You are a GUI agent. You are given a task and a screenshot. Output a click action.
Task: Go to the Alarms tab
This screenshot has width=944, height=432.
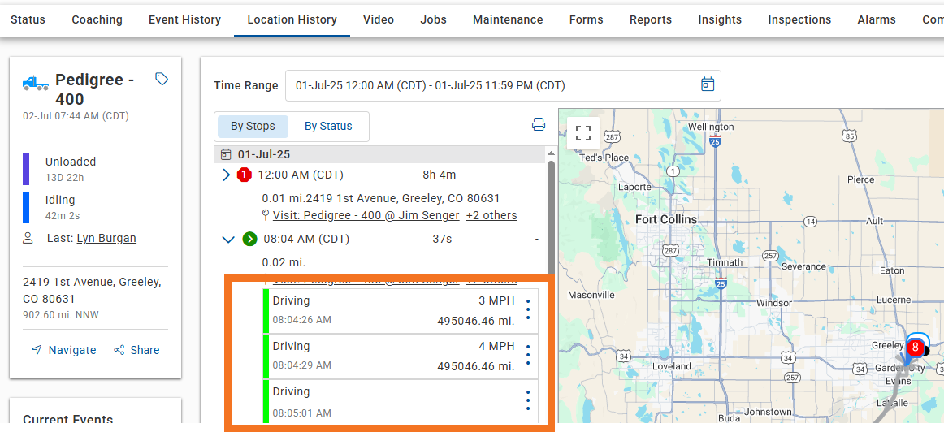[x=877, y=19]
